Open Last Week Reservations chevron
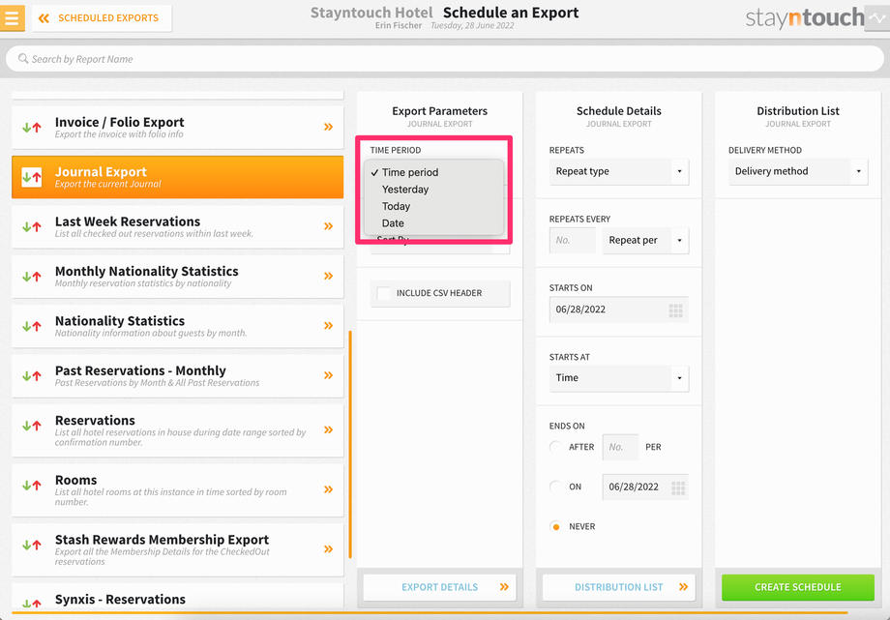Viewport: 890px width, 620px height. (328, 226)
